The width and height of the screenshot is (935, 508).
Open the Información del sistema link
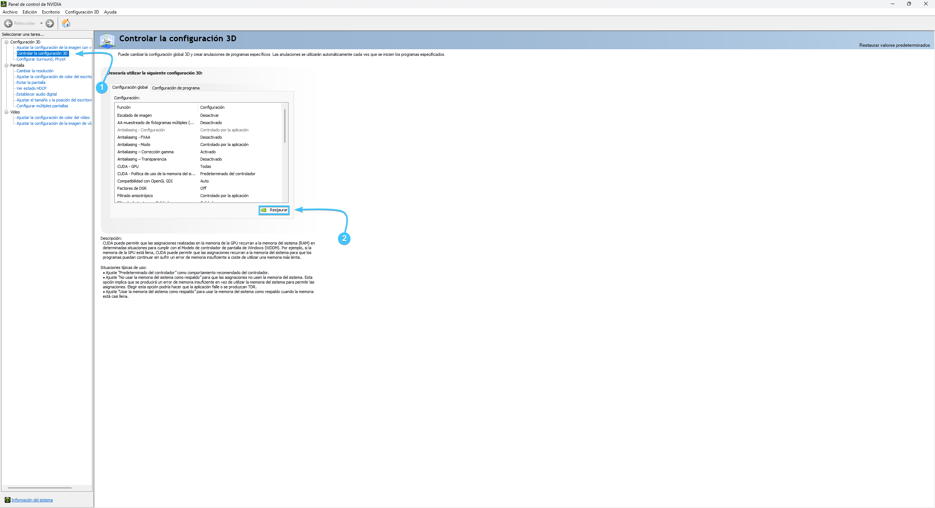coord(32,500)
